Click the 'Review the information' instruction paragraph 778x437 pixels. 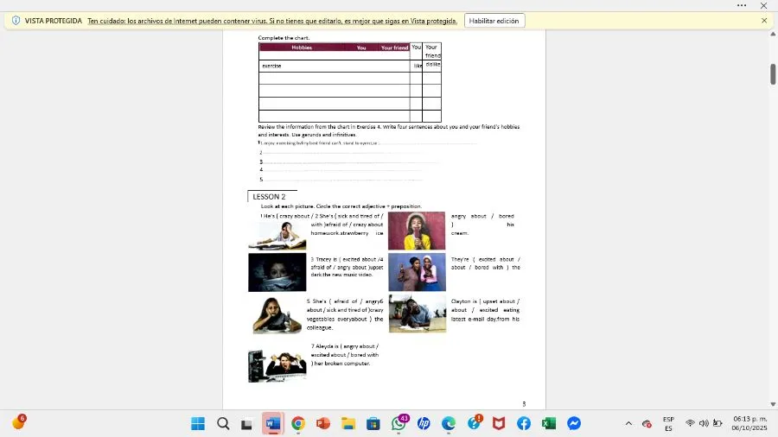(x=388, y=130)
